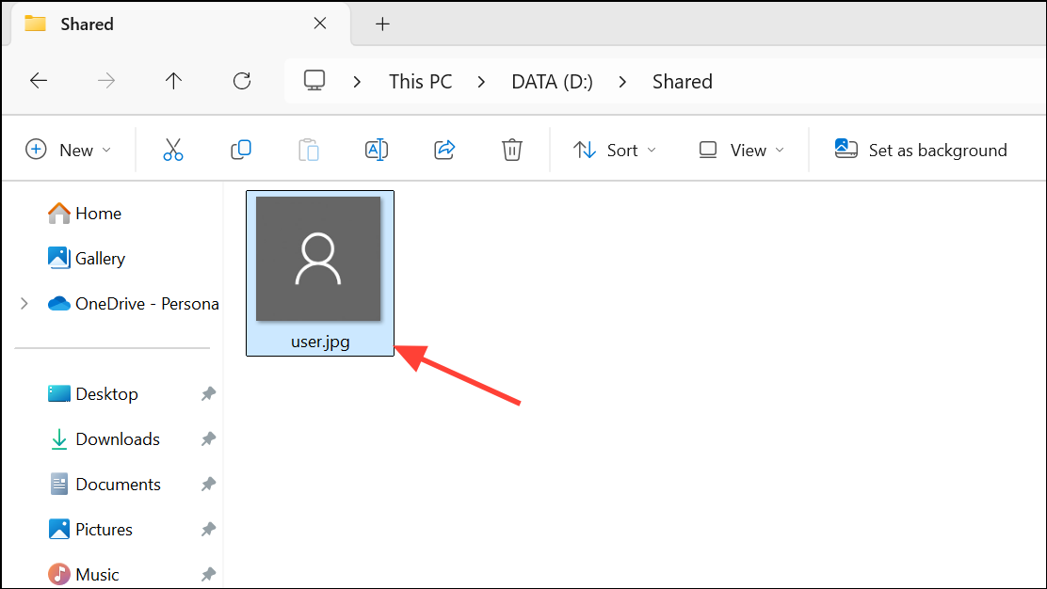Navigate to This PC via breadcrumb
The width and height of the screenshot is (1047, 589).
click(x=420, y=81)
